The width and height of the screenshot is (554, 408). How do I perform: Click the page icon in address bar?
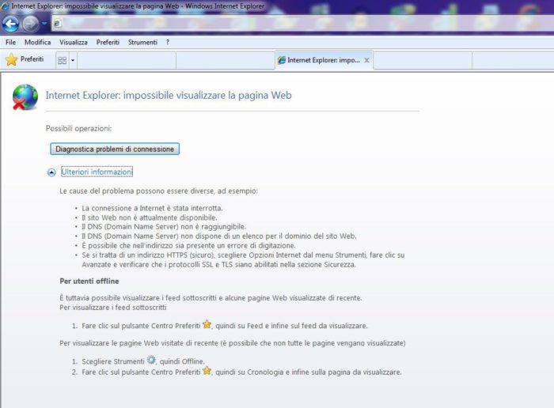tap(57, 24)
